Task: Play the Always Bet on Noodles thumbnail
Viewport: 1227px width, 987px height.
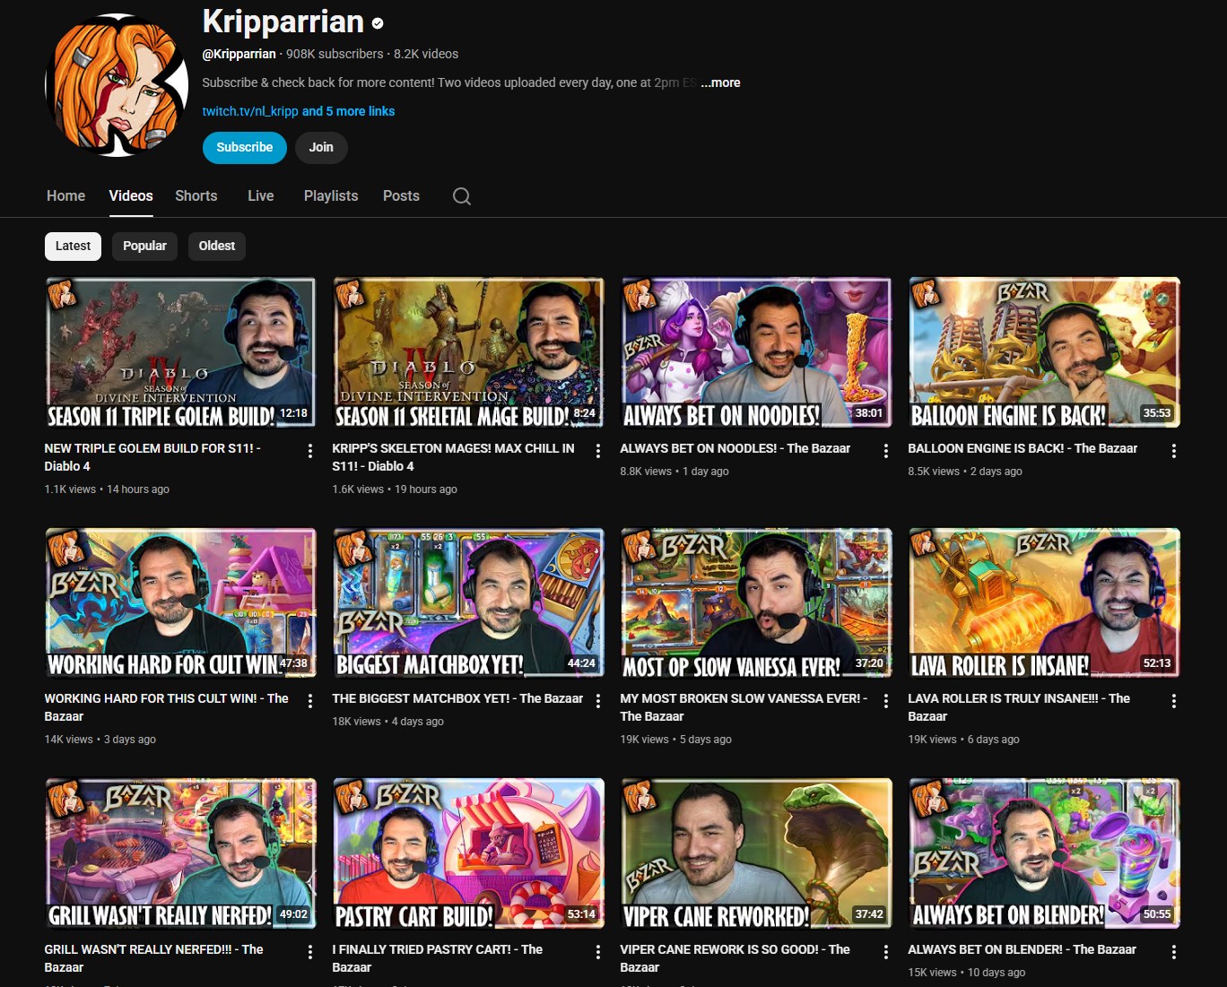Action: tap(756, 353)
